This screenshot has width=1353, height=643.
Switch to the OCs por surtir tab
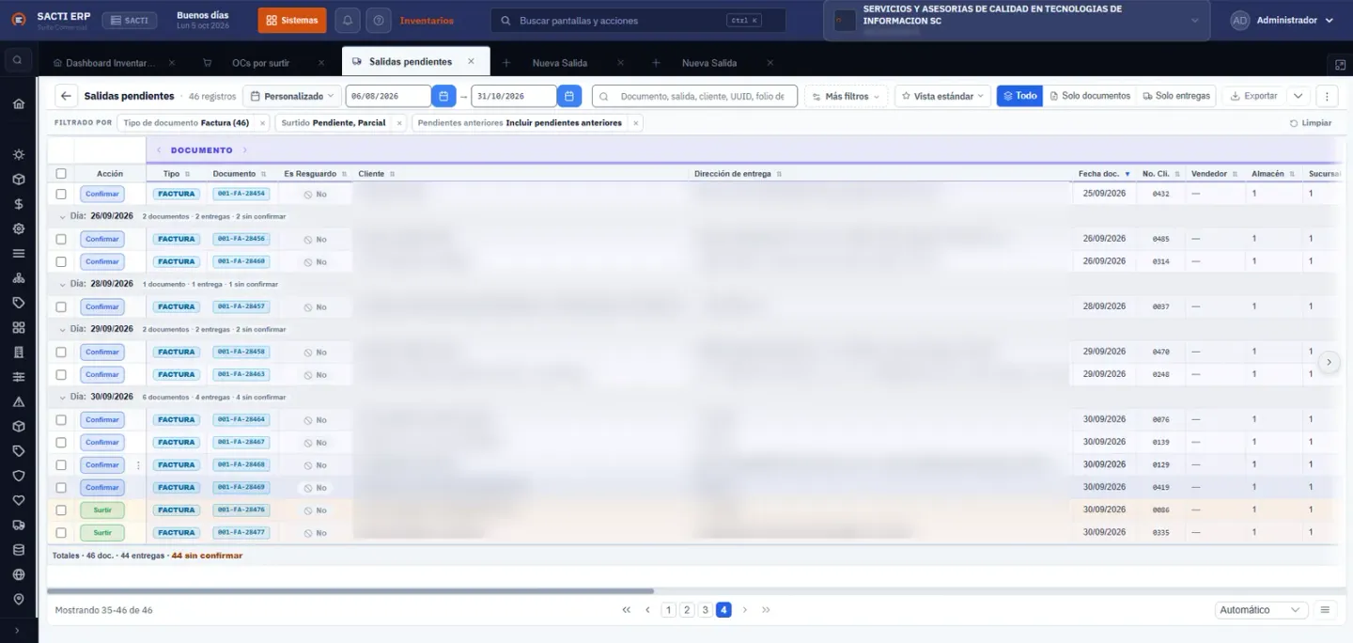[260, 63]
